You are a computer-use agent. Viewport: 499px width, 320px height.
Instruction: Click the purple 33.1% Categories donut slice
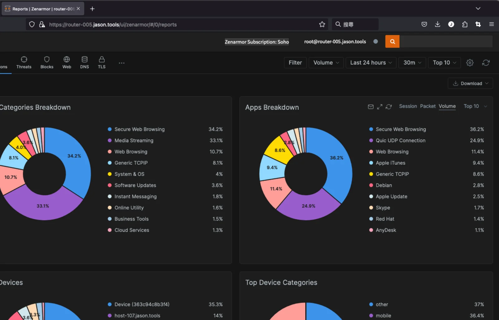(x=43, y=206)
